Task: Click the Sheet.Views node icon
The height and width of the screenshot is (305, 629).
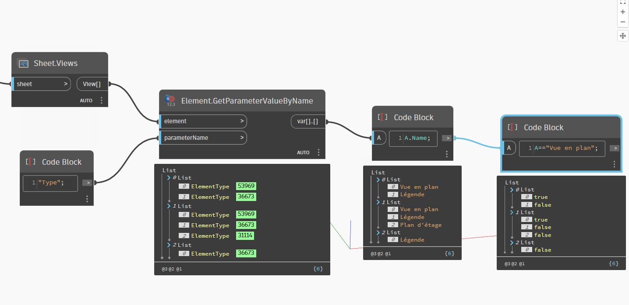Action: 23,63
